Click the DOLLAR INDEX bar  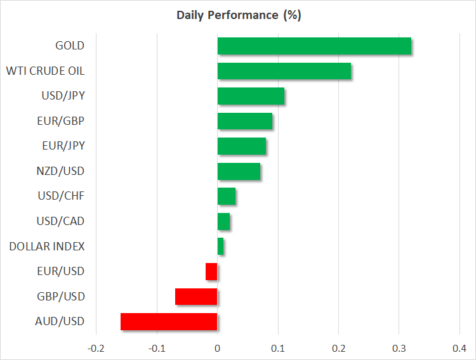tap(220, 247)
